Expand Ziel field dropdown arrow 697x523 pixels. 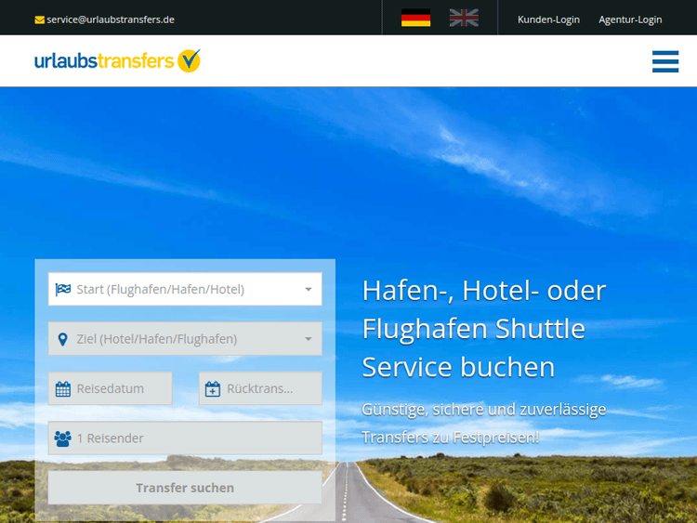point(308,339)
